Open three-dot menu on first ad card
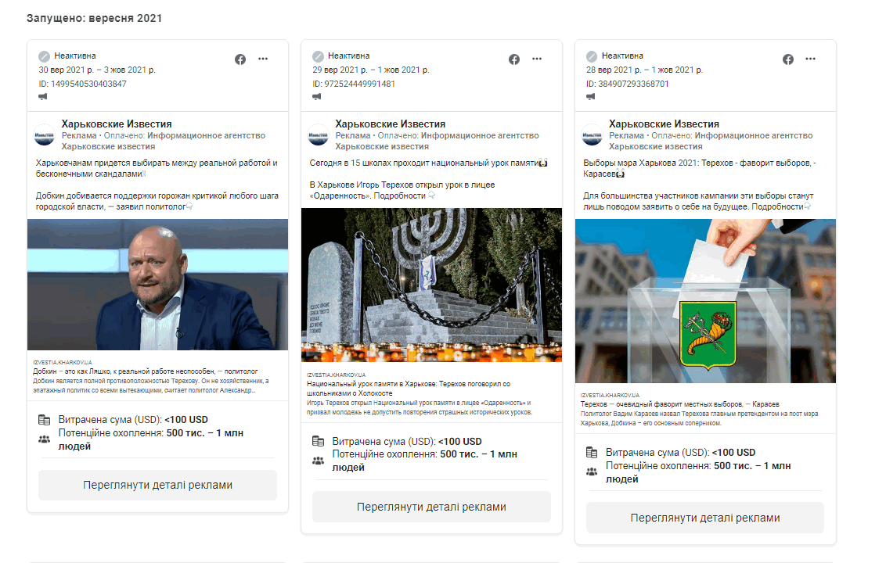 pyautogui.click(x=263, y=59)
